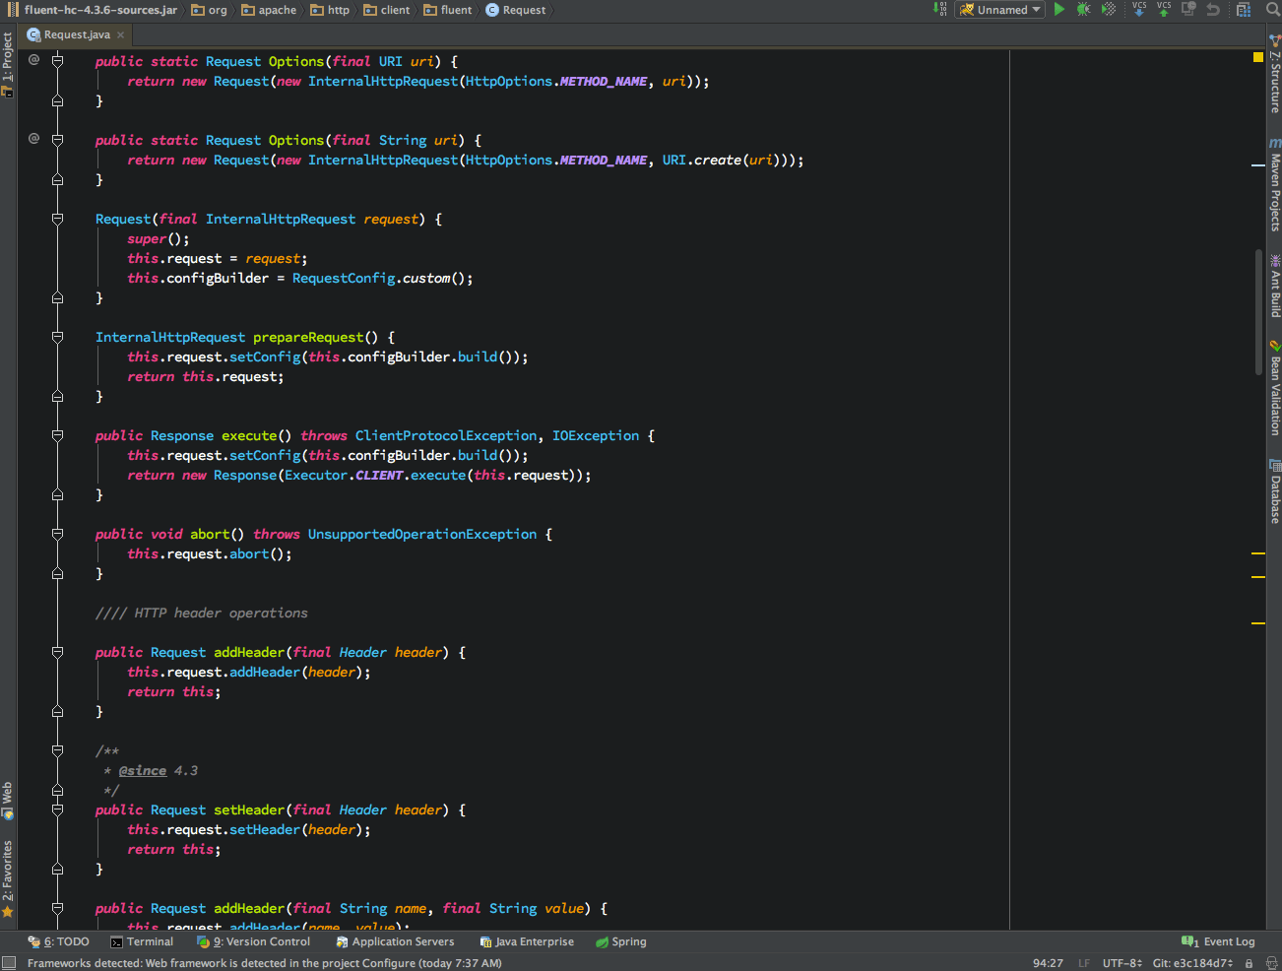1282x971 pixels.
Task: Toggle read-only mode with the lock icon
Action: point(1249,962)
